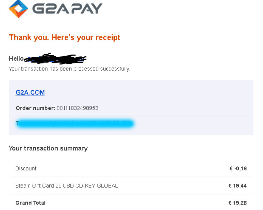Click the item price € 19,44

[x=237, y=186]
